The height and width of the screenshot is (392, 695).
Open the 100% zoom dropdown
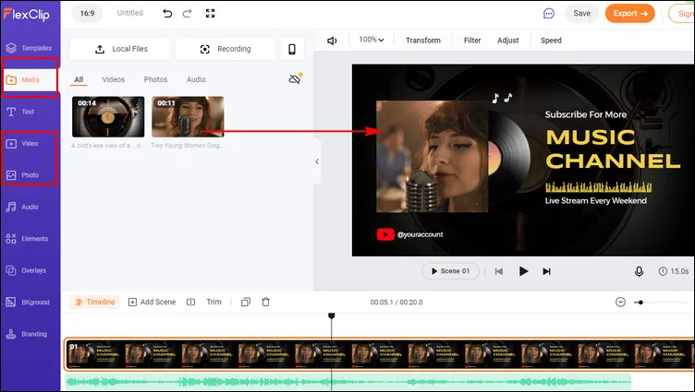tap(372, 40)
